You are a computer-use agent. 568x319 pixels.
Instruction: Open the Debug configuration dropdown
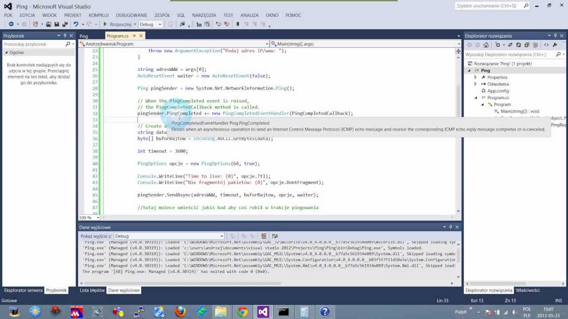pos(151,24)
